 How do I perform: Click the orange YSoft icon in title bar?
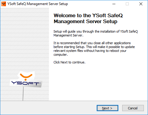pos(4,4)
